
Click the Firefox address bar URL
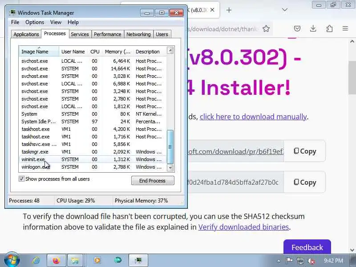click(x=224, y=29)
